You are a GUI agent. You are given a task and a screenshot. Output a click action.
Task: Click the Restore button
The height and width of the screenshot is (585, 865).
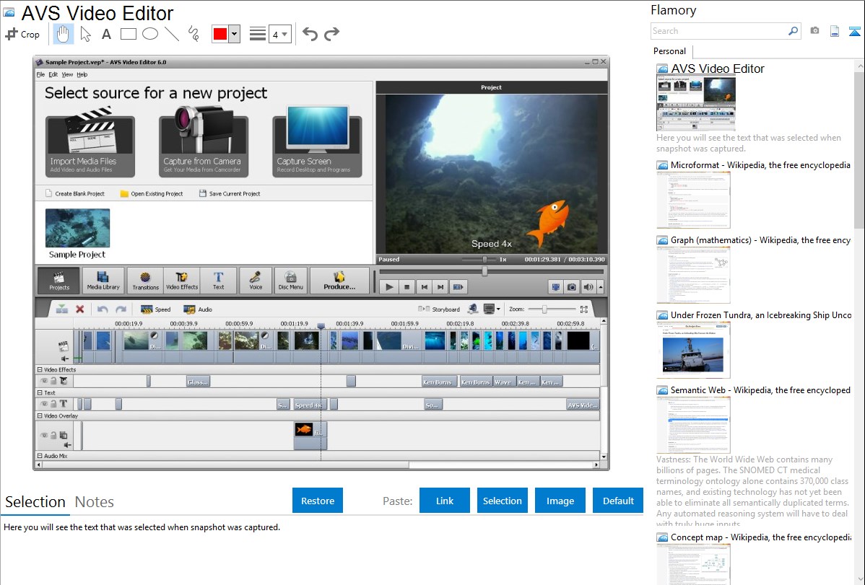pyautogui.click(x=318, y=501)
